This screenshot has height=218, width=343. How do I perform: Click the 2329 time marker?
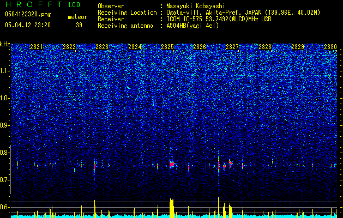point(298,47)
